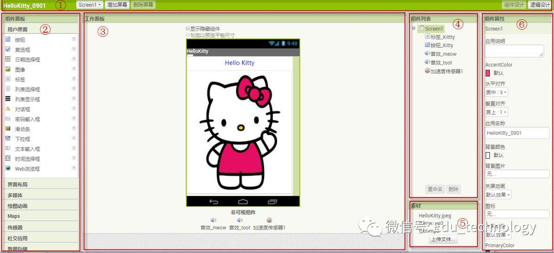Screen dimensions: 554x253
Task: Select Screen1 in the component tree
Action: (x=431, y=29)
